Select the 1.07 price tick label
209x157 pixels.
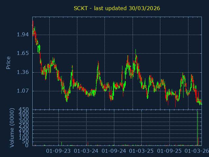coord(23,91)
